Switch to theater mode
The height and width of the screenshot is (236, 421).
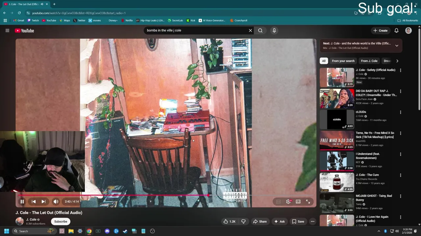click(x=298, y=202)
